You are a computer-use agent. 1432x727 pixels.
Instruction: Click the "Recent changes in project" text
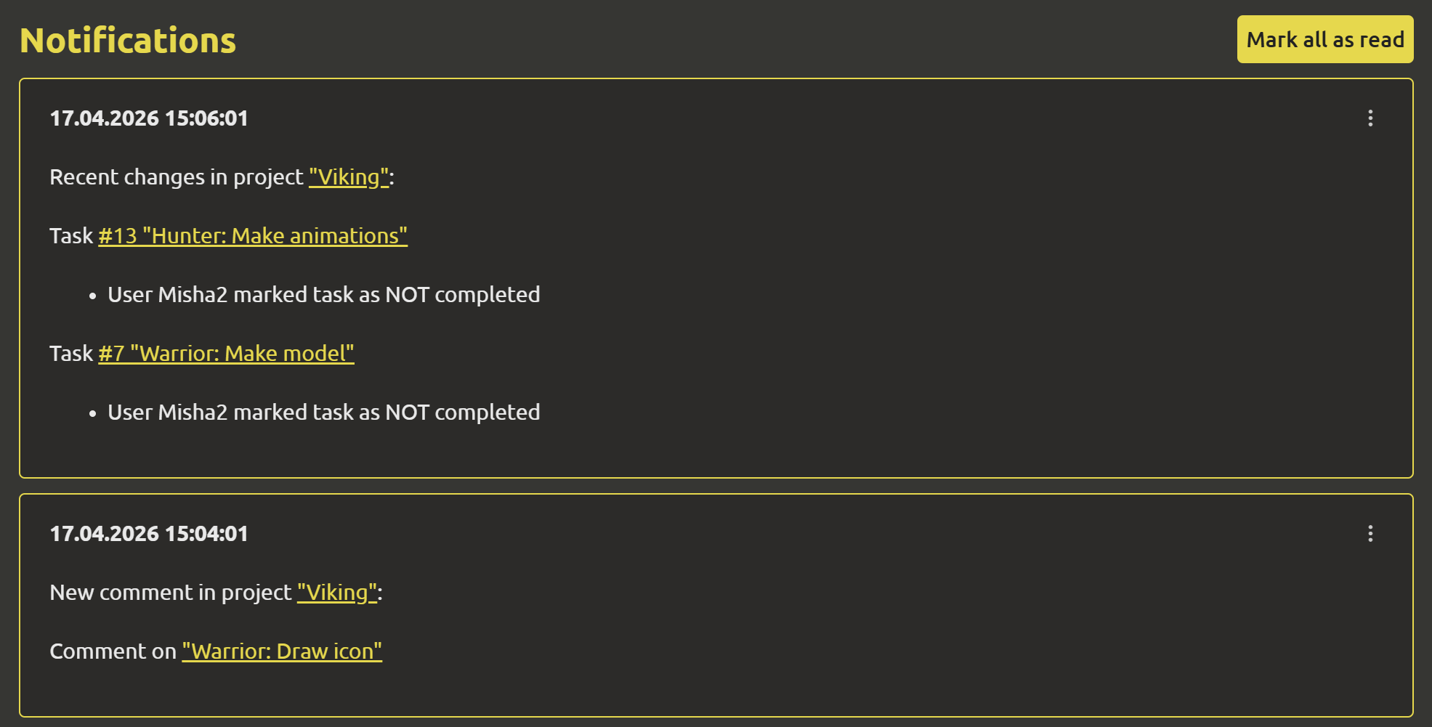(x=176, y=177)
